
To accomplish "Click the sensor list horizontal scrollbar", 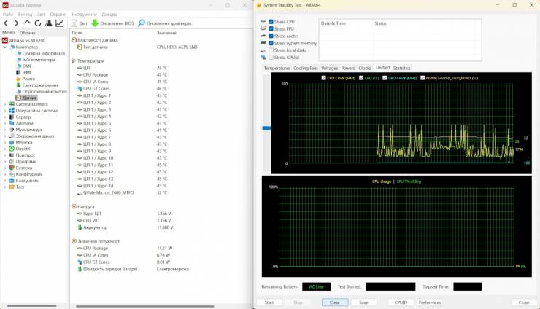I will point(145,306).
